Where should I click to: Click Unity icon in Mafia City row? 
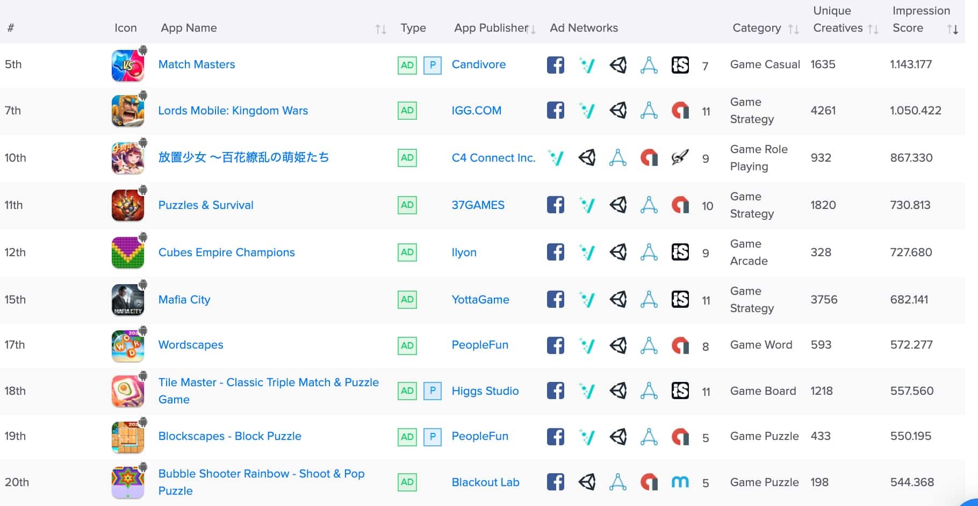tap(618, 299)
